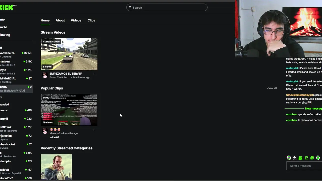Insert the headphones sunglasses emote in chat

click(289, 158)
